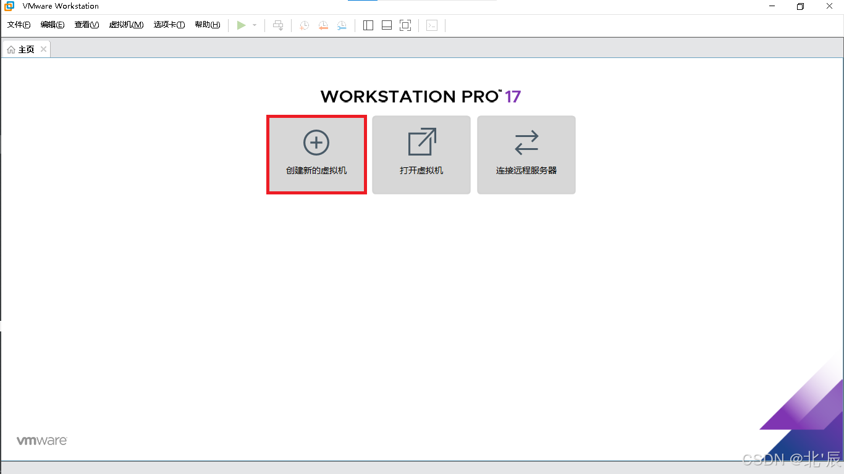Open the 查看(V) menu

87,25
